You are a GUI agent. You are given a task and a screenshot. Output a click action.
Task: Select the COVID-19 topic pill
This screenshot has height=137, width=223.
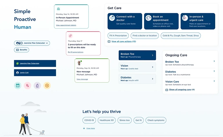click(x=89, y=120)
